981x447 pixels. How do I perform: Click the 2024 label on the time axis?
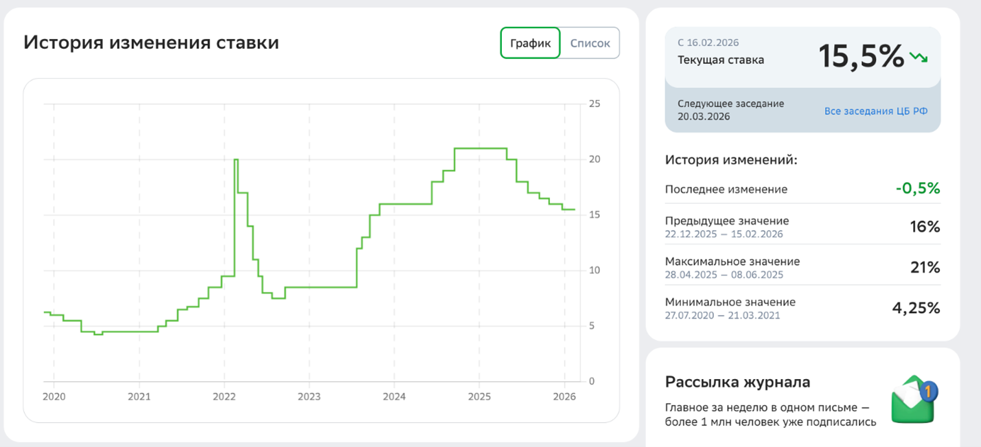point(394,396)
